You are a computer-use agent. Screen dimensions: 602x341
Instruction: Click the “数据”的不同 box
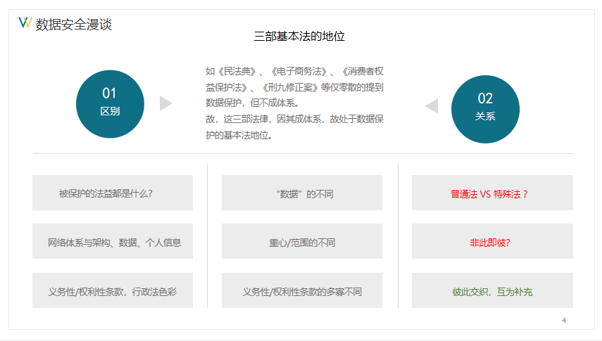tap(302, 193)
